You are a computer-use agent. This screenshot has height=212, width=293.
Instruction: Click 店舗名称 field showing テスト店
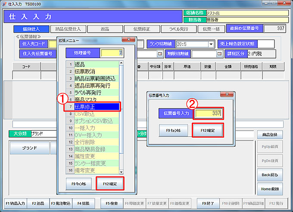pos(247,13)
